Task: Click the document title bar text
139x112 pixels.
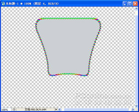Action: [x=32, y=4]
